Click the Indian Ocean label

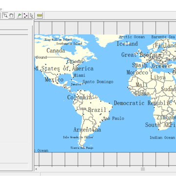pos(162,137)
